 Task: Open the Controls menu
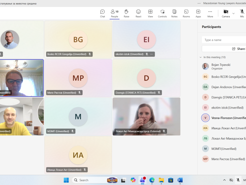click(162, 13)
